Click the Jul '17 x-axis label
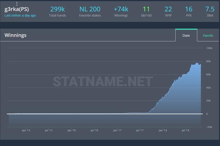Screen dimensions: 220x146 click(140, 130)
